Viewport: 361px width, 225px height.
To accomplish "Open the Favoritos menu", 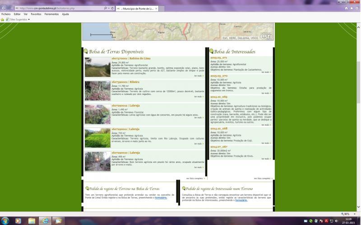I will point(36,14).
